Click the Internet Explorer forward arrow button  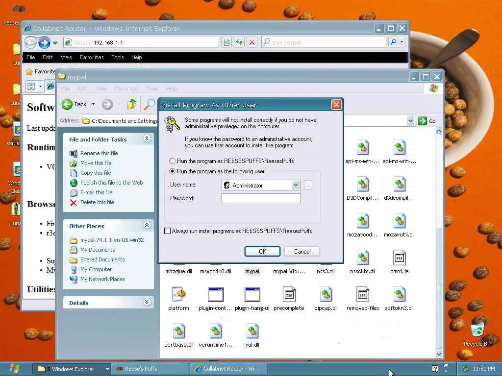point(44,43)
